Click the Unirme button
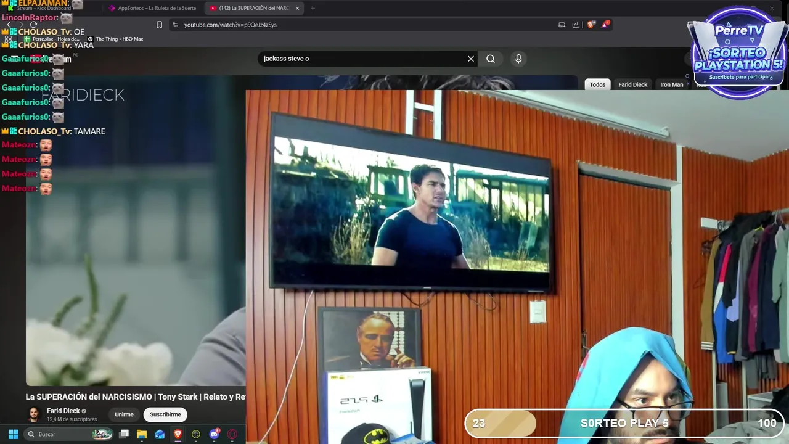Viewport: 789px width, 444px height. tap(124, 414)
